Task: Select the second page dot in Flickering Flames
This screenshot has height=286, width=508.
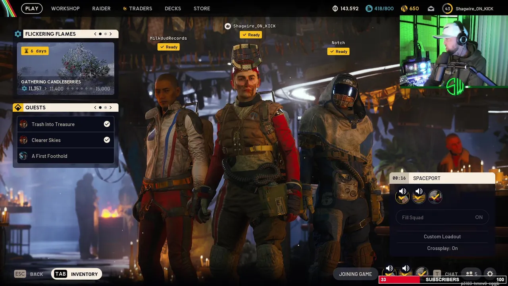Action: point(105,34)
